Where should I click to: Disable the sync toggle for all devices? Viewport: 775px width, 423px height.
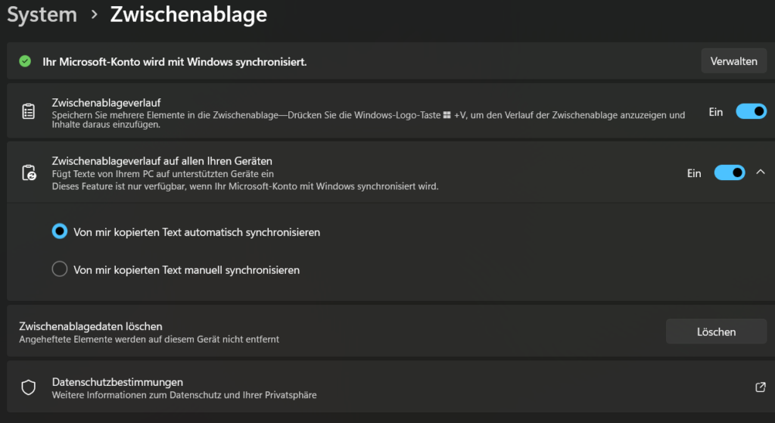[x=730, y=173]
